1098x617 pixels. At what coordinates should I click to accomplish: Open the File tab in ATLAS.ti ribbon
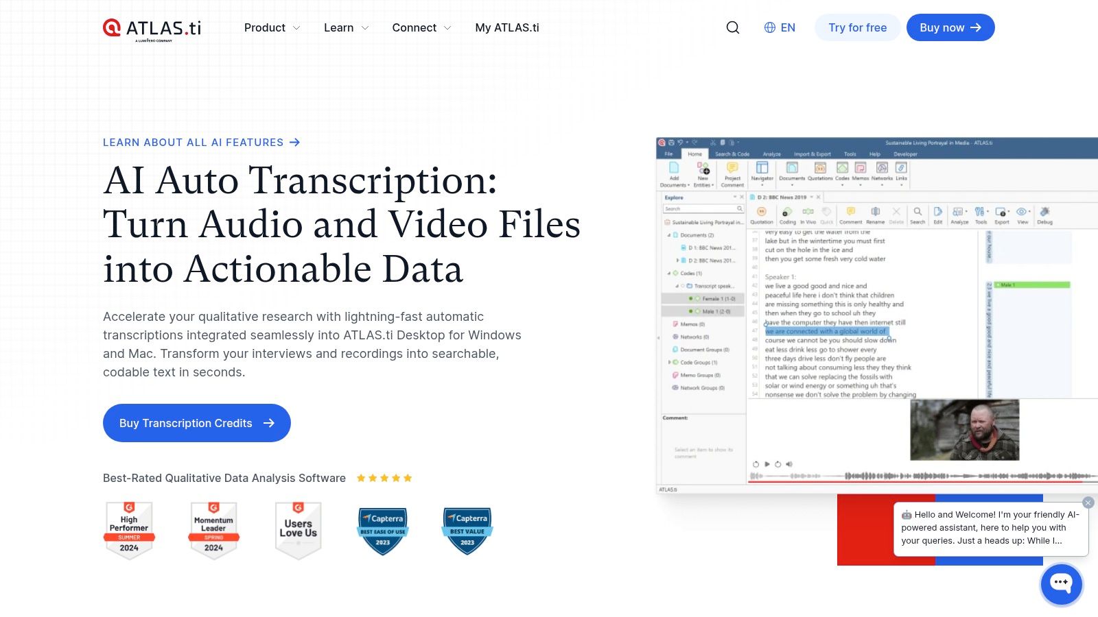click(668, 154)
